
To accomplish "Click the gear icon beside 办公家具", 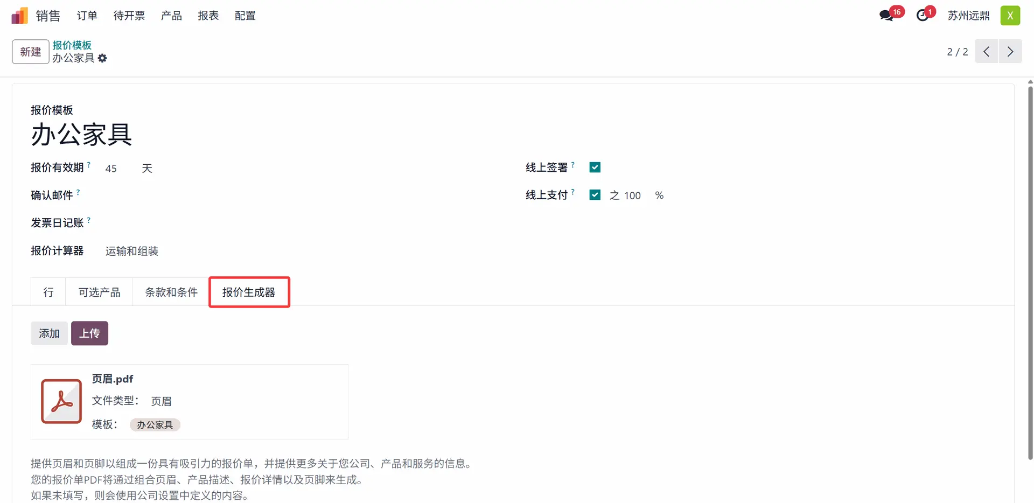I will [102, 58].
